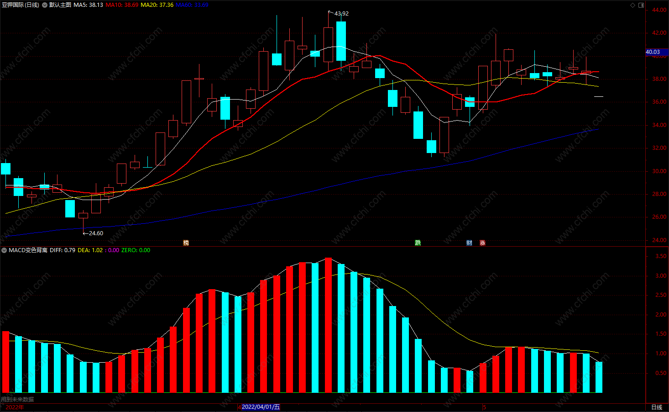Image resolution: width=669 pixels, height=412 pixels.
Task: Click the 榜 event marker icon
Action: pos(186,243)
